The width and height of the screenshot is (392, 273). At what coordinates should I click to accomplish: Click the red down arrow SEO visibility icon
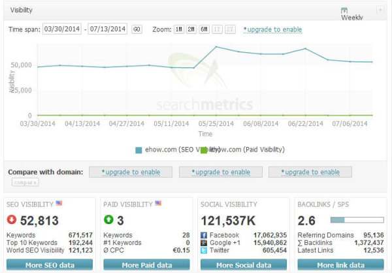tap(12, 220)
